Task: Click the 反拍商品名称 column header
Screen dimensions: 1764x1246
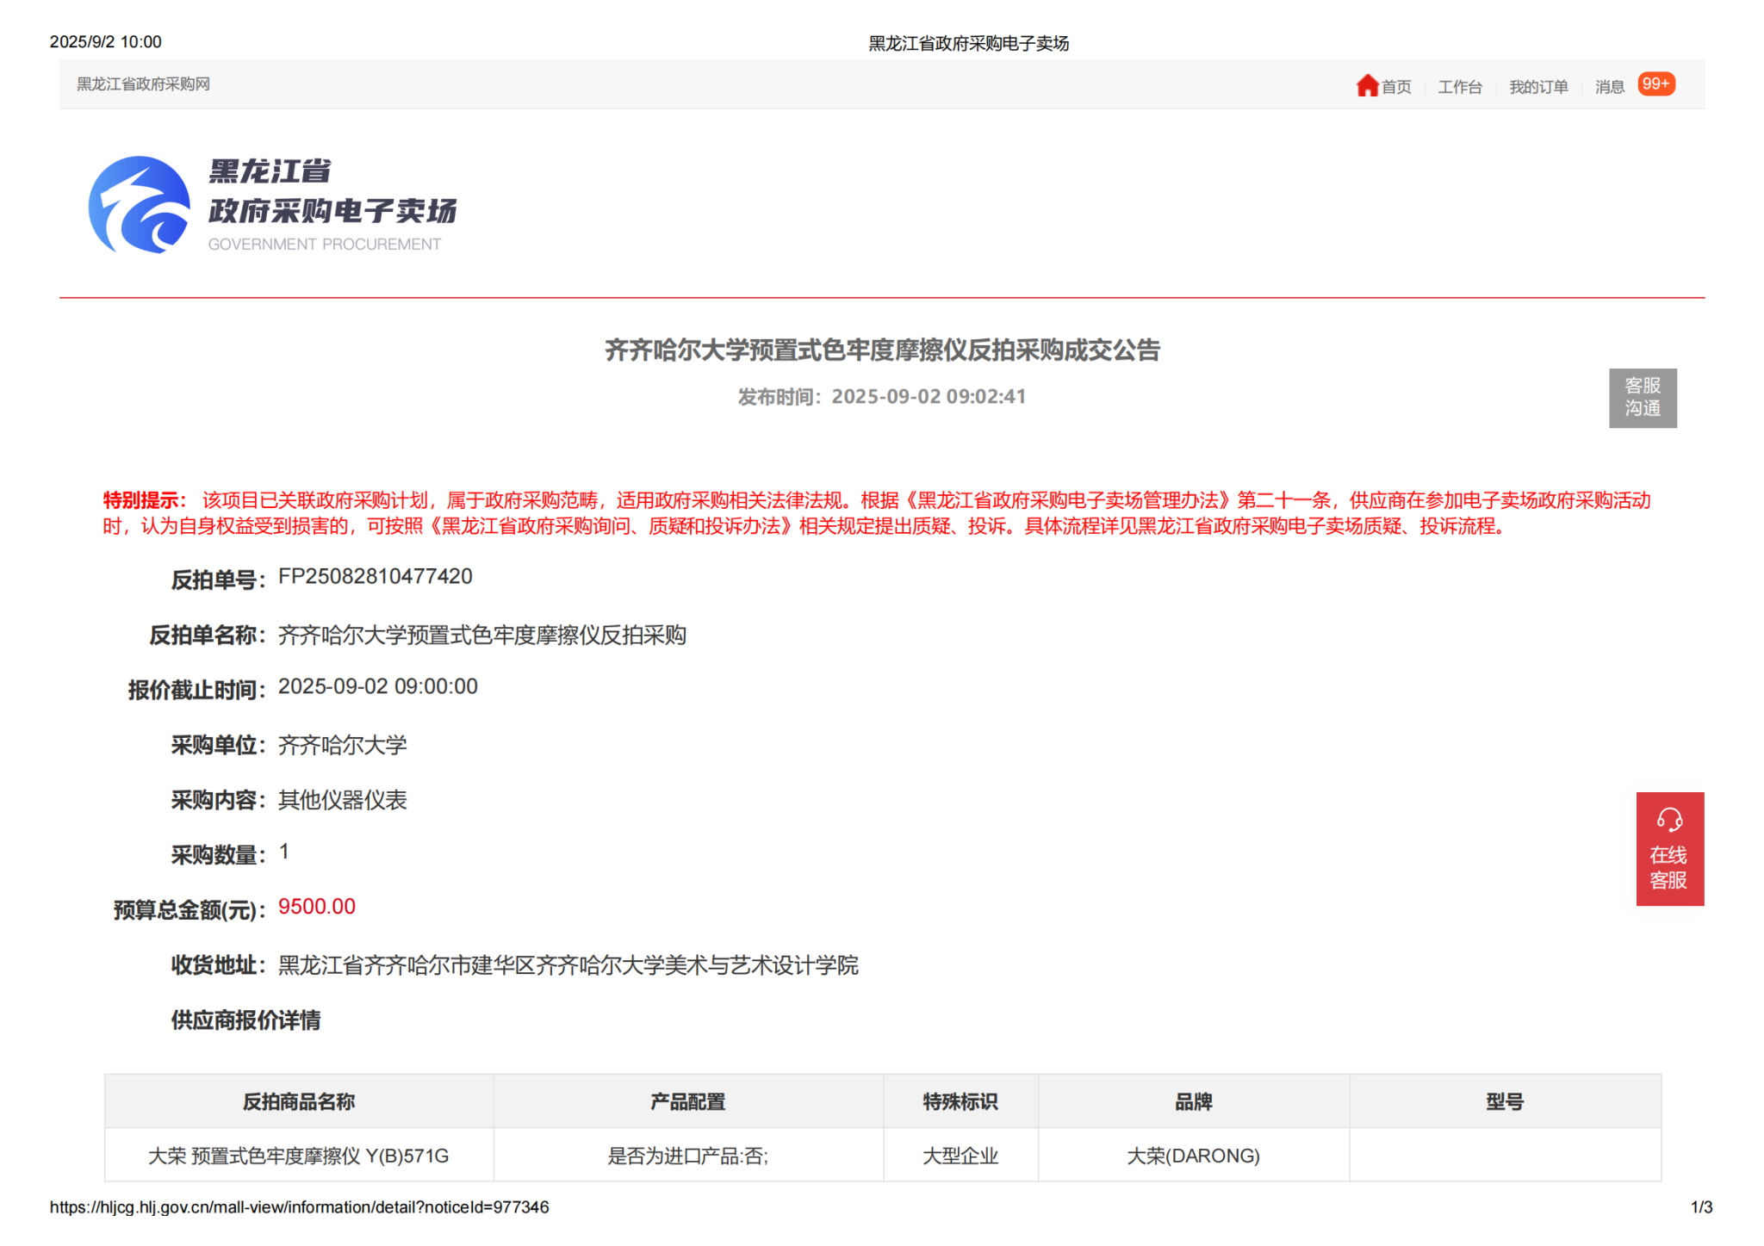Action: (x=299, y=1101)
